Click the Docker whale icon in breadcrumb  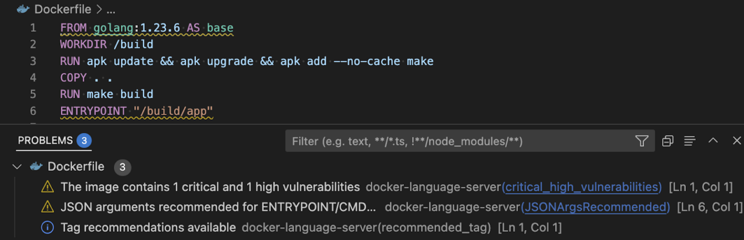click(23, 9)
